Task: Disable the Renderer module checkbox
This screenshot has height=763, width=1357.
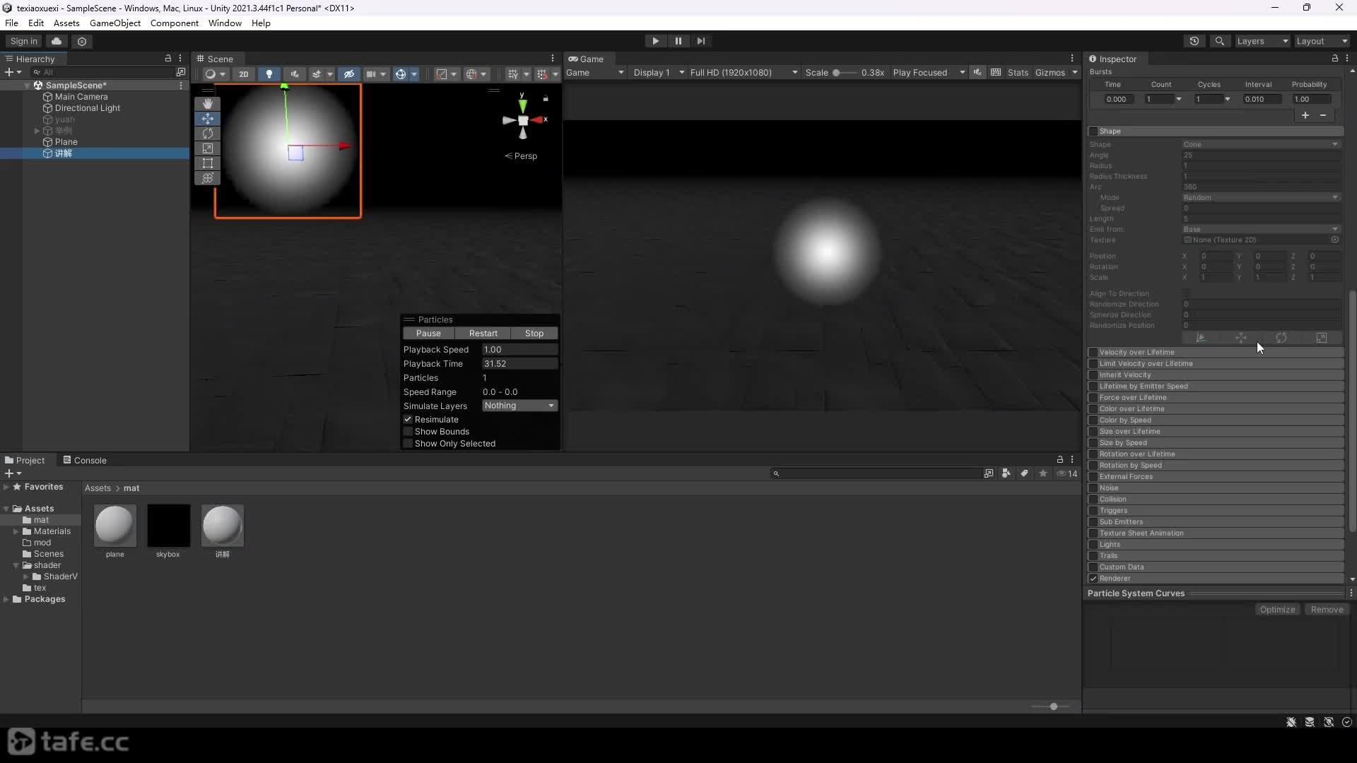Action: pyautogui.click(x=1093, y=579)
